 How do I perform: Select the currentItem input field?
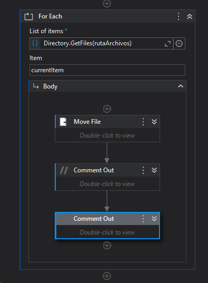coord(107,70)
